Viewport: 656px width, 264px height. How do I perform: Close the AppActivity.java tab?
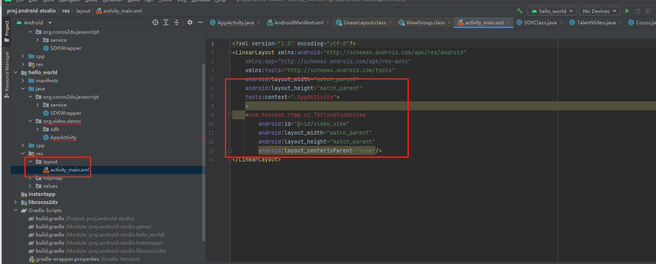point(259,23)
